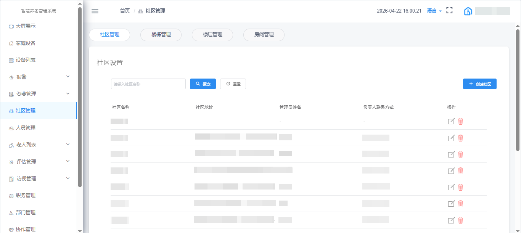Click edit icon in first community row

(451, 121)
